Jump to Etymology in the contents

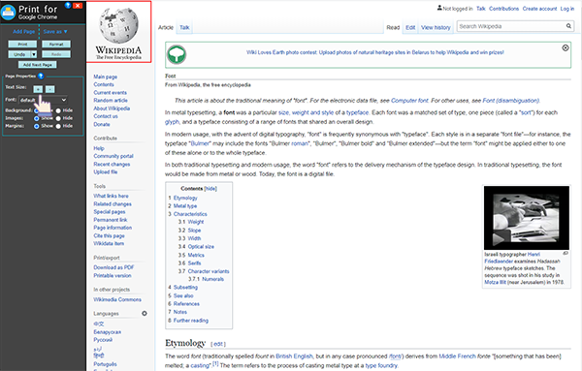pos(185,198)
